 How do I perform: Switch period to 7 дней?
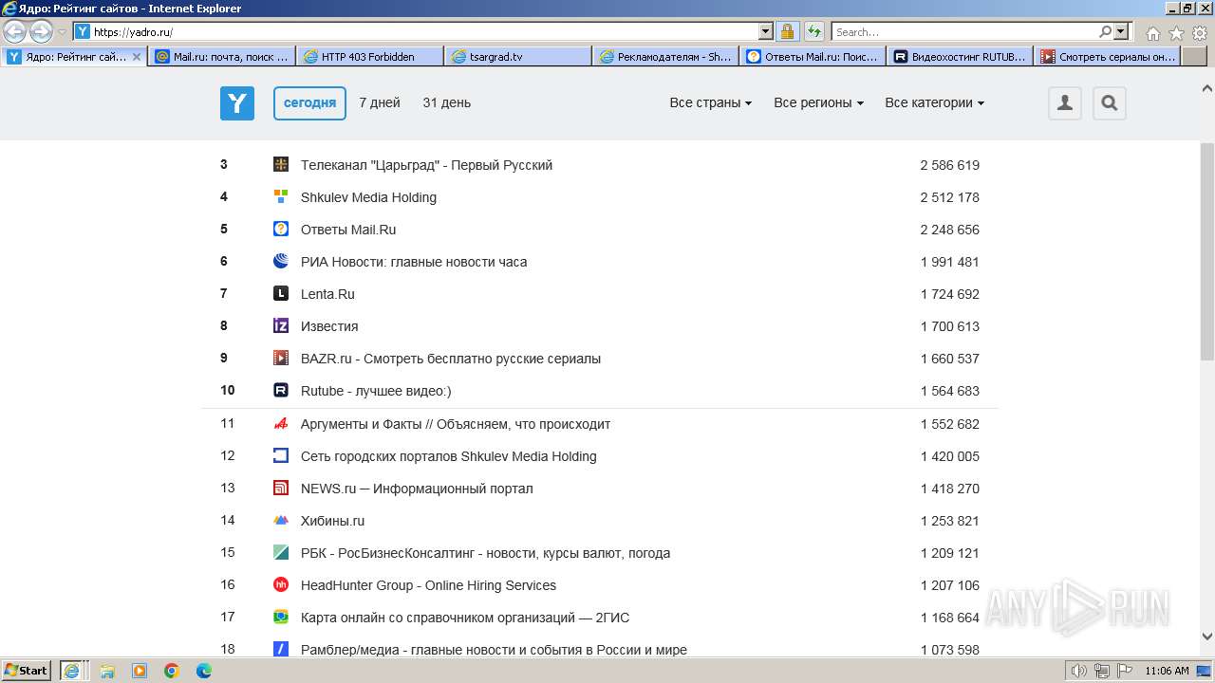pyautogui.click(x=380, y=102)
